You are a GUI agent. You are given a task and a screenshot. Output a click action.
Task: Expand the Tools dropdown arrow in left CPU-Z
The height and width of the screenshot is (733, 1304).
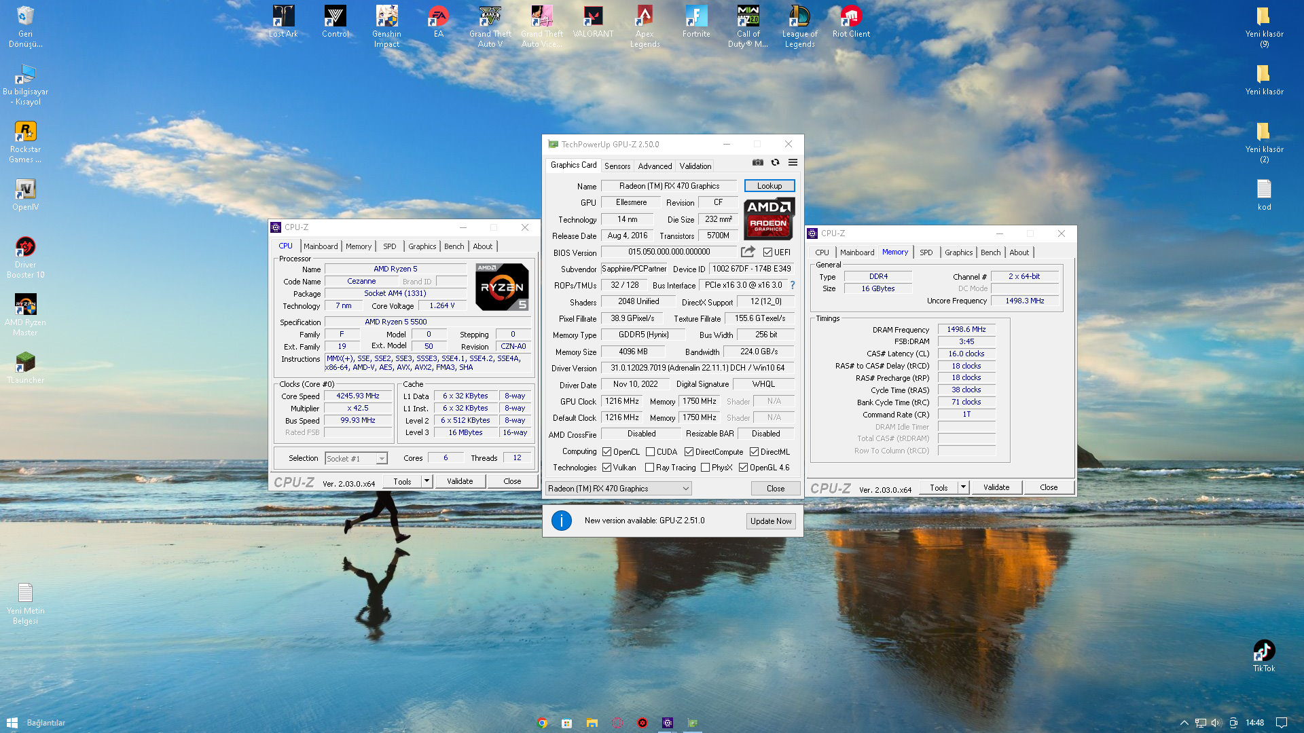427,481
